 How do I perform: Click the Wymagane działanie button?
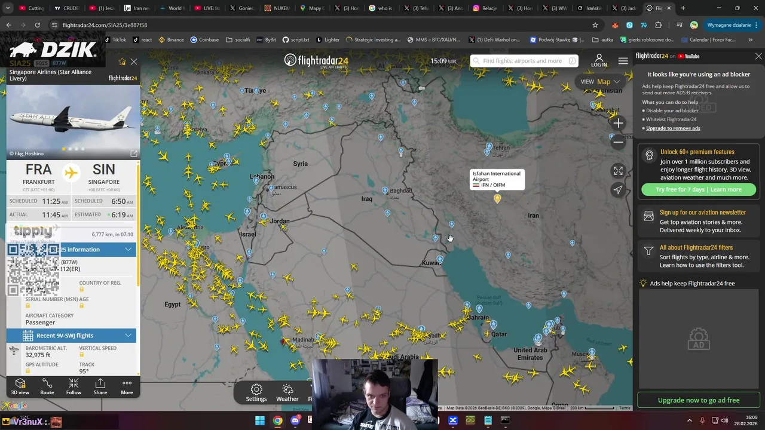(x=732, y=25)
